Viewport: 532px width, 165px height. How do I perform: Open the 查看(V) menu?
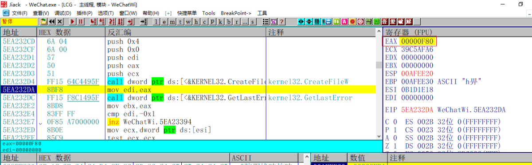click(x=41, y=13)
